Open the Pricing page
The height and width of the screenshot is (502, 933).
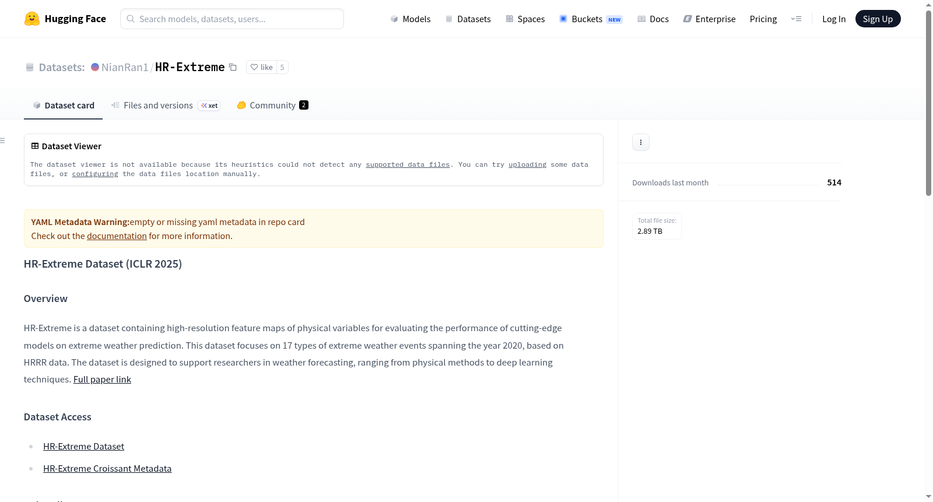[763, 19]
